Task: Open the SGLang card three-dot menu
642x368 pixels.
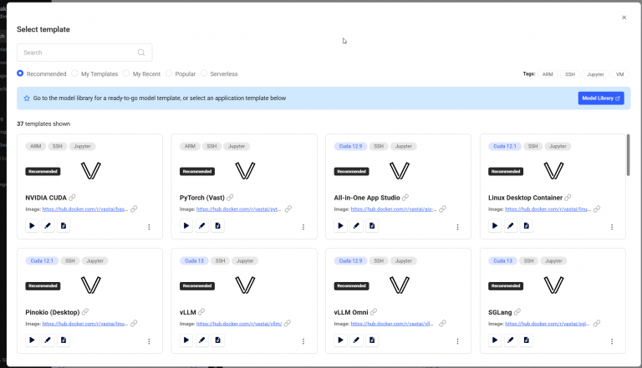Action: tap(612, 341)
